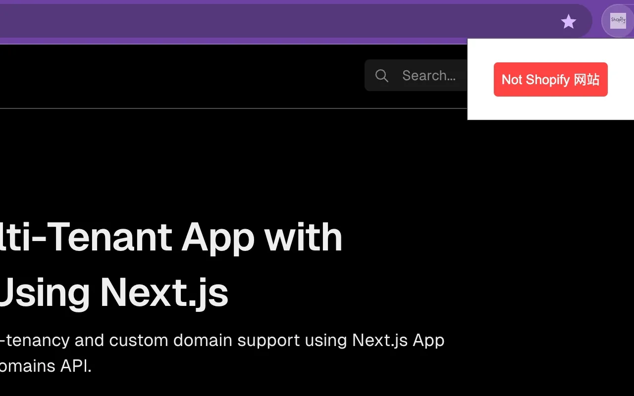The width and height of the screenshot is (634, 396).
Task: Open the Shopify extension icon in toolbar
Action: (618, 21)
